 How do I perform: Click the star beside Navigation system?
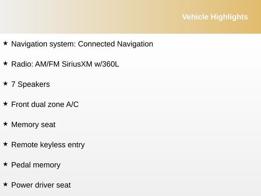point(5,43)
